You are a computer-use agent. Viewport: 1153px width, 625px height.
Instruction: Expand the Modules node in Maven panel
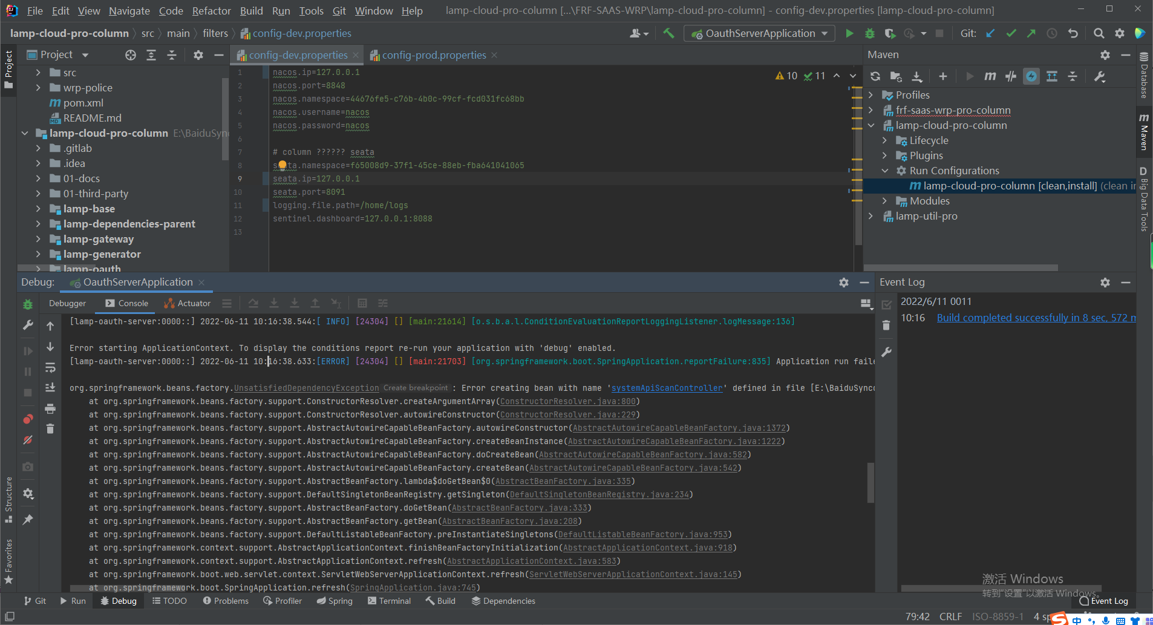pos(884,200)
